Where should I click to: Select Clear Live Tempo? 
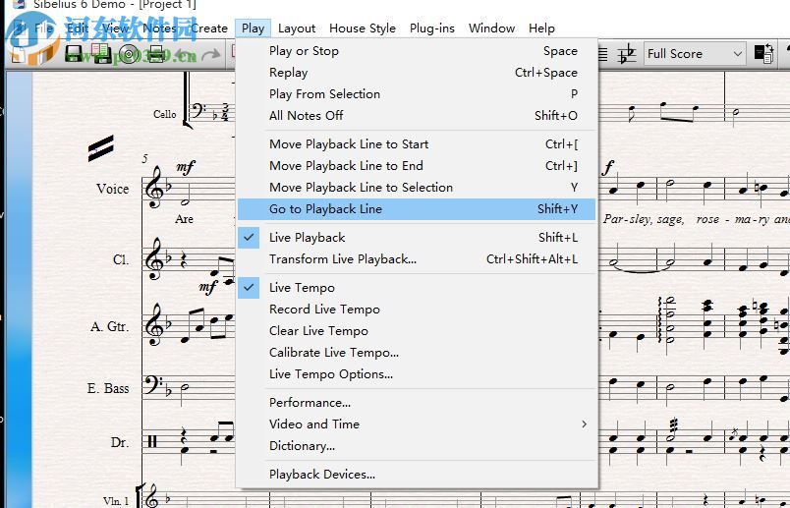click(x=417, y=331)
